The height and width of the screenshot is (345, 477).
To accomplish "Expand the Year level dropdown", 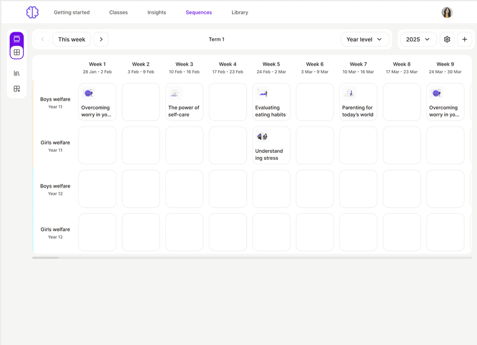I will (365, 39).
